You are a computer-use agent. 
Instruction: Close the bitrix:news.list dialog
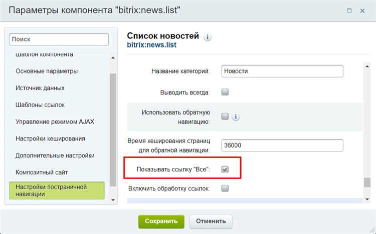click(362, 11)
